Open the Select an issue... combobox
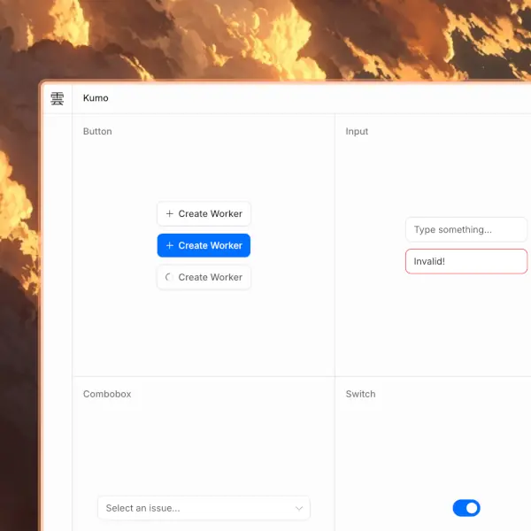Screen dimensions: 531x531 point(204,508)
